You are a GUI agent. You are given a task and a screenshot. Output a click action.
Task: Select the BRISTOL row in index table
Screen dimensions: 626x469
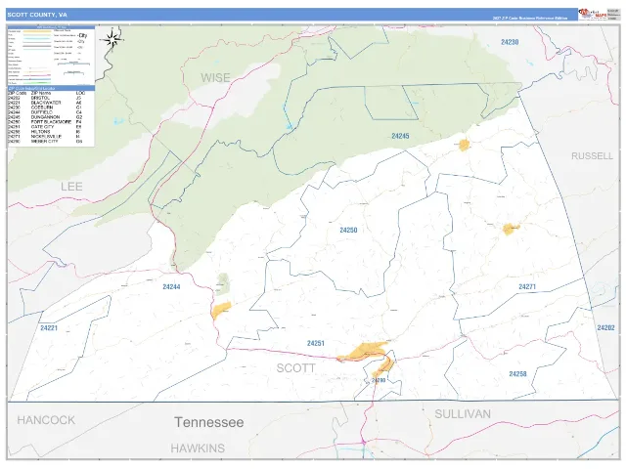pyautogui.click(x=46, y=98)
